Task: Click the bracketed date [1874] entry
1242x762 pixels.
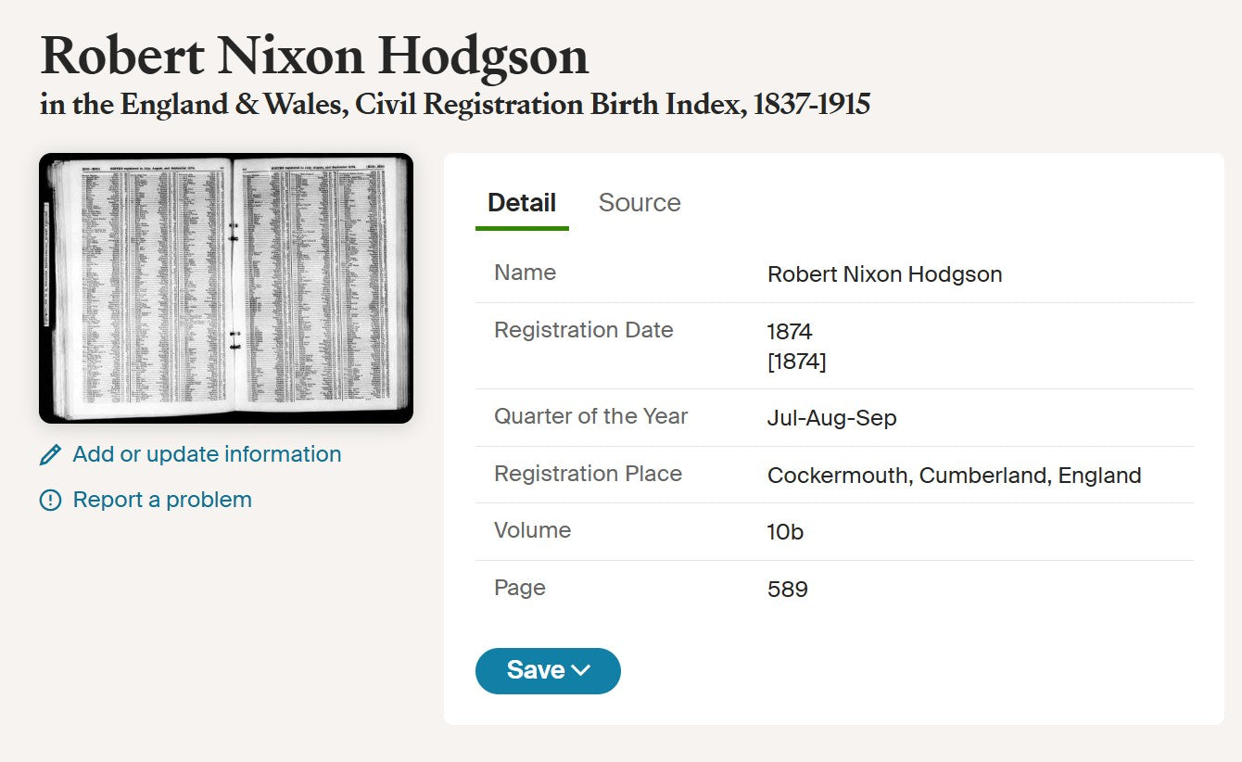Action: pos(797,362)
